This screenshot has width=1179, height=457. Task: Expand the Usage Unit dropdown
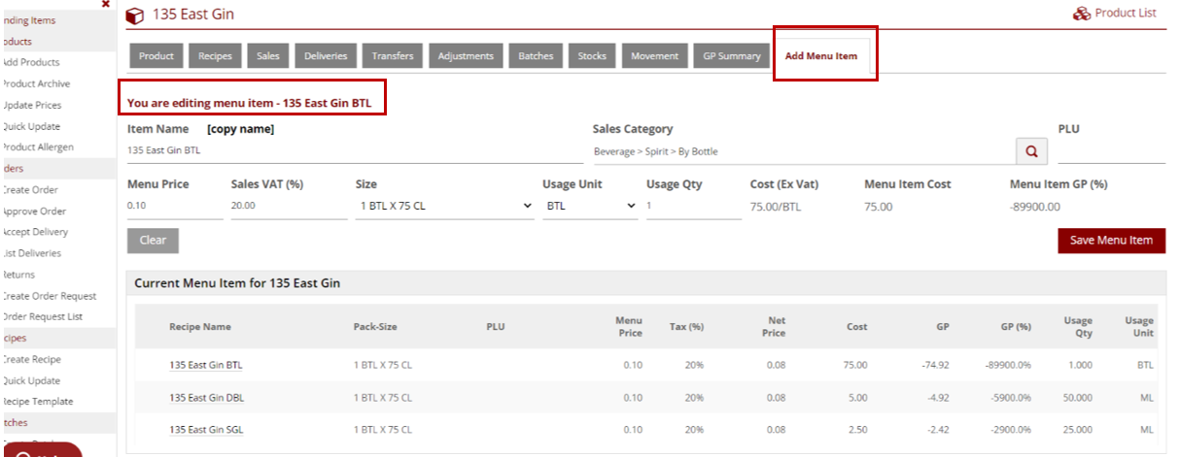pos(590,206)
